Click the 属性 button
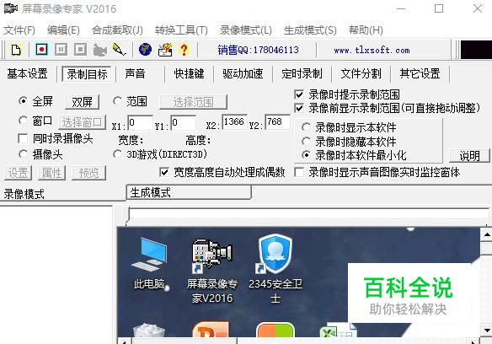This screenshot has width=492, height=344. (x=51, y=173)
